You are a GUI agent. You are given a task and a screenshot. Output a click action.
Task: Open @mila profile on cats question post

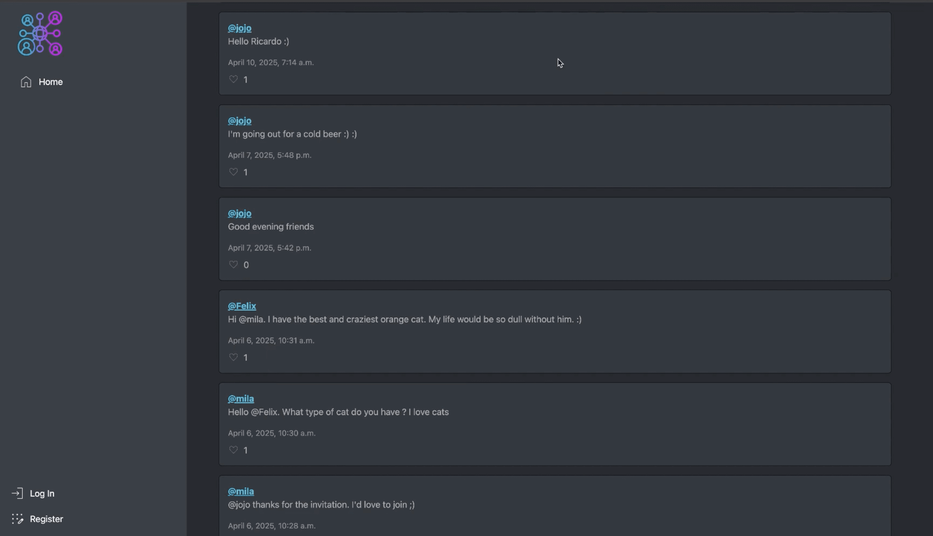point(240,399)
